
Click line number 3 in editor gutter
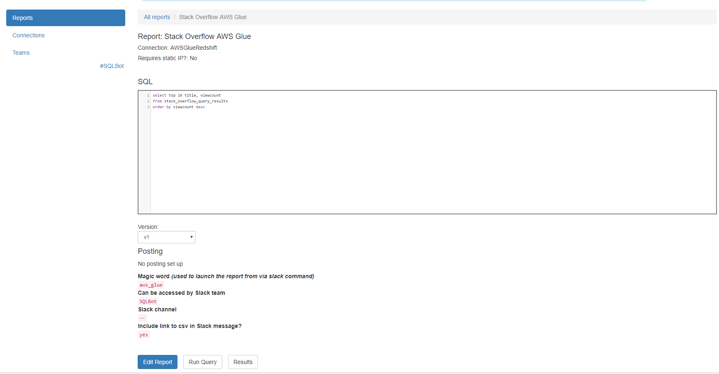click(148, 107)
